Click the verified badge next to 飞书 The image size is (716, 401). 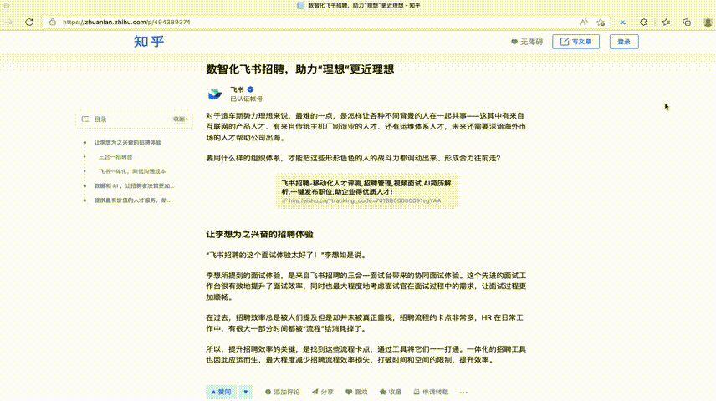coord(251,89)
